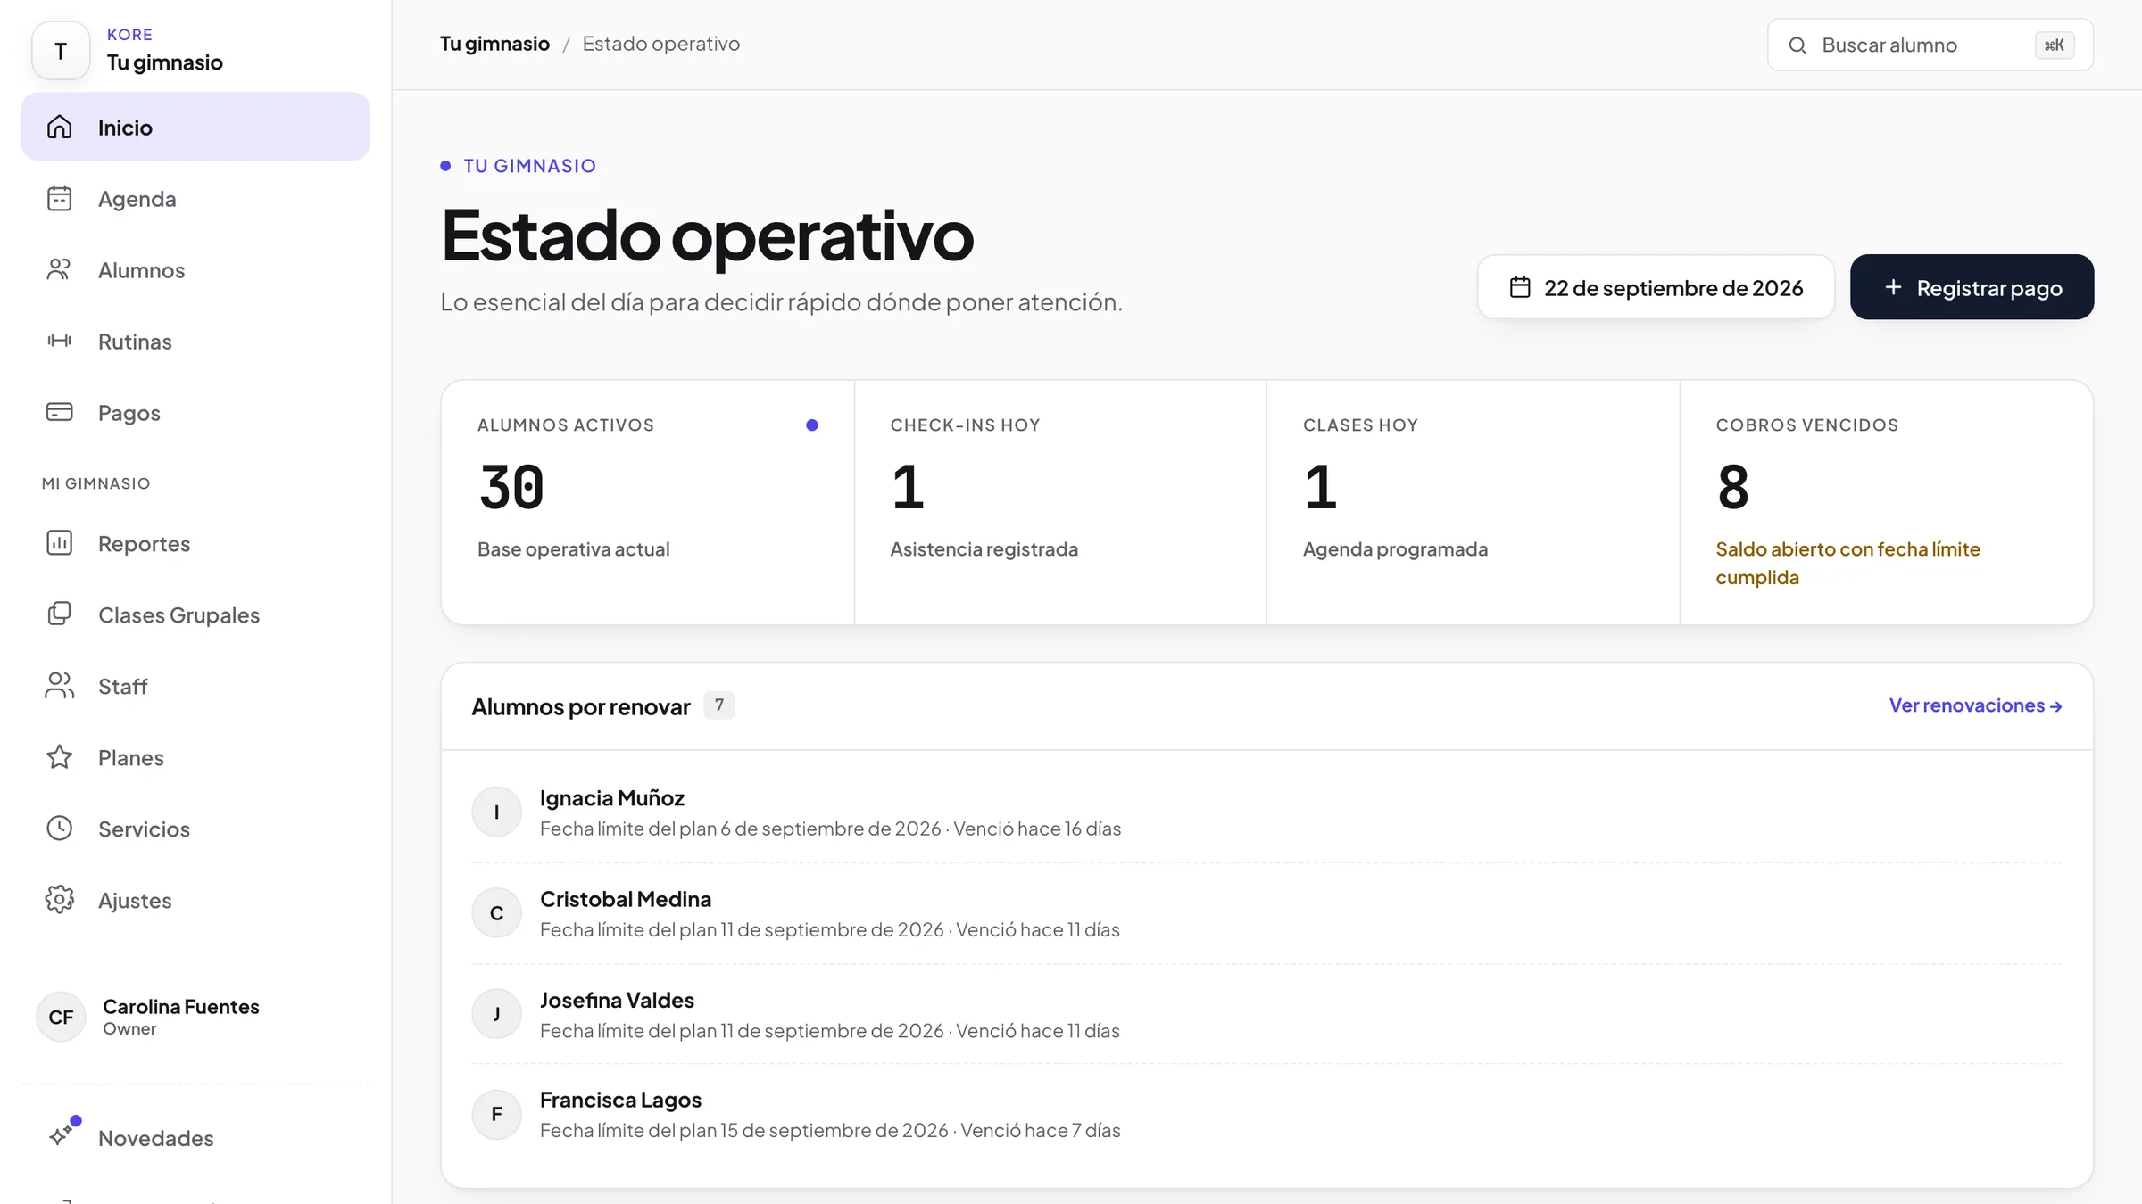Click the Clases hoy card
Image resolution: width=2142 pixels, height=1204 pixels.
pyautogui.click(x=1473, y=502)
